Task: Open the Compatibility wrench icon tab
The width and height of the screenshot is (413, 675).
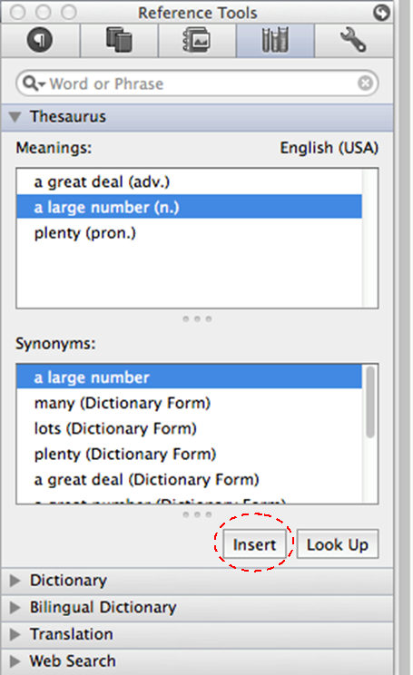Action: pyautogui.click(x=353, y=40)
